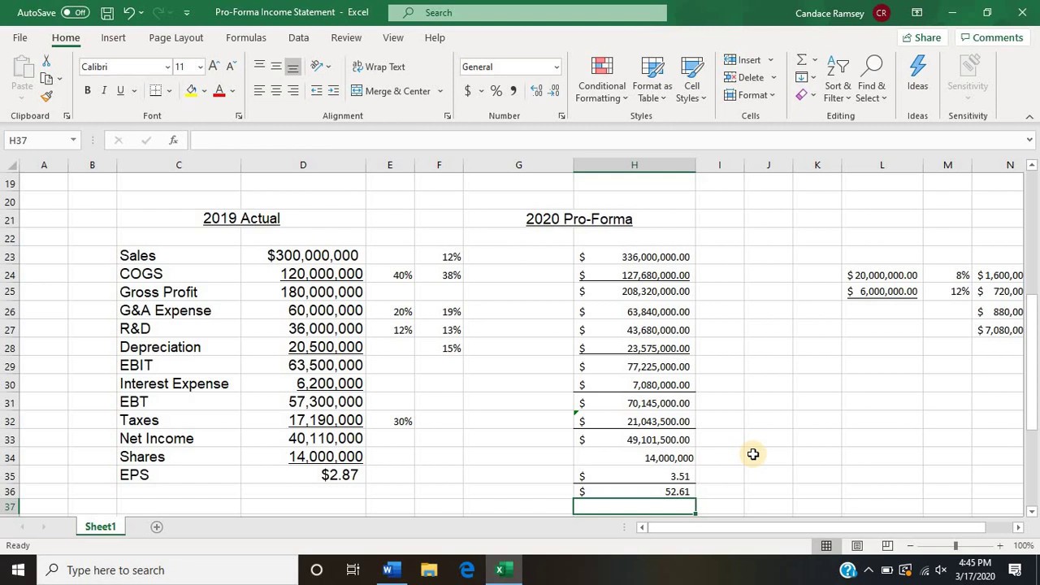Open the File tab
The width and height of the screenshot is (1040, 585).
click(x=19, y=37)
